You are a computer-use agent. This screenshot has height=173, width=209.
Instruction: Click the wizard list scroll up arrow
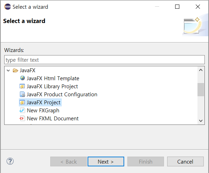[201, 70]
